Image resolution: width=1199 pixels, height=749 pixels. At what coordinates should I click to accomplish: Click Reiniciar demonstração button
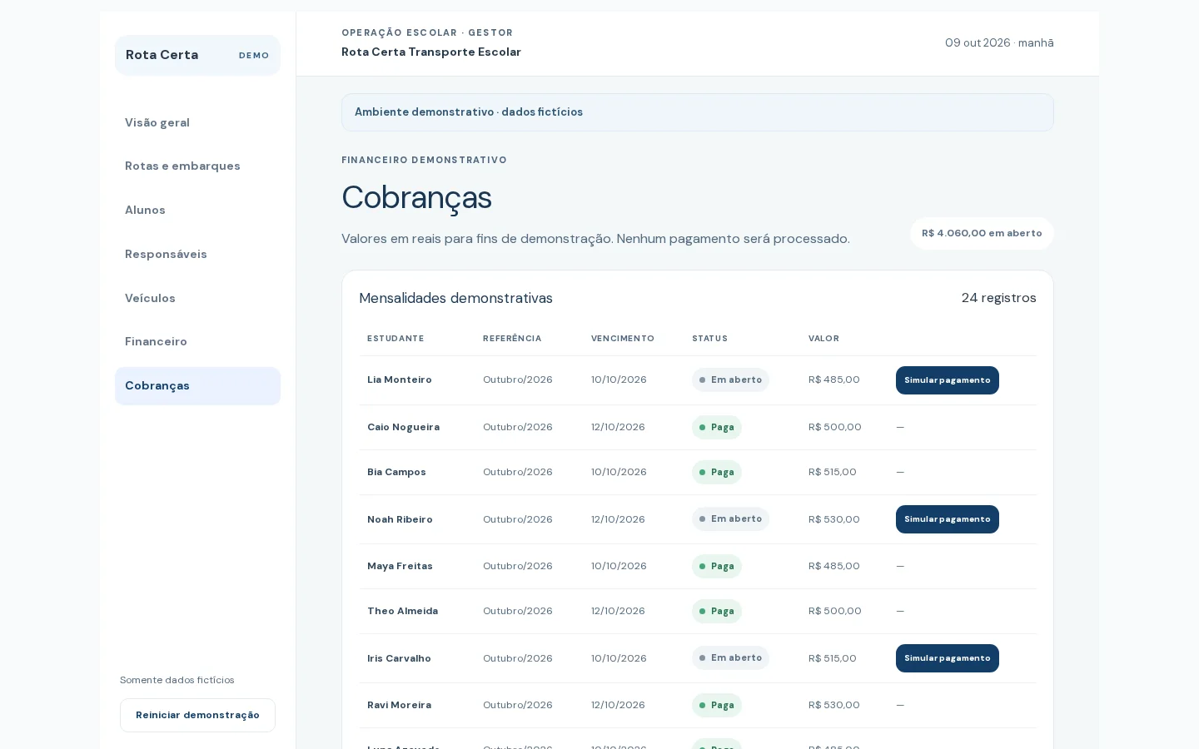197,715
